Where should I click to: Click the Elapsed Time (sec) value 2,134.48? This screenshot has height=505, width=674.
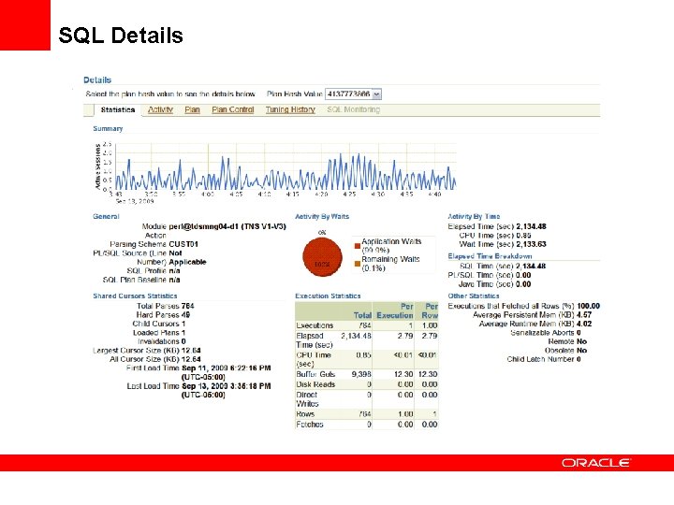point(532,226)
